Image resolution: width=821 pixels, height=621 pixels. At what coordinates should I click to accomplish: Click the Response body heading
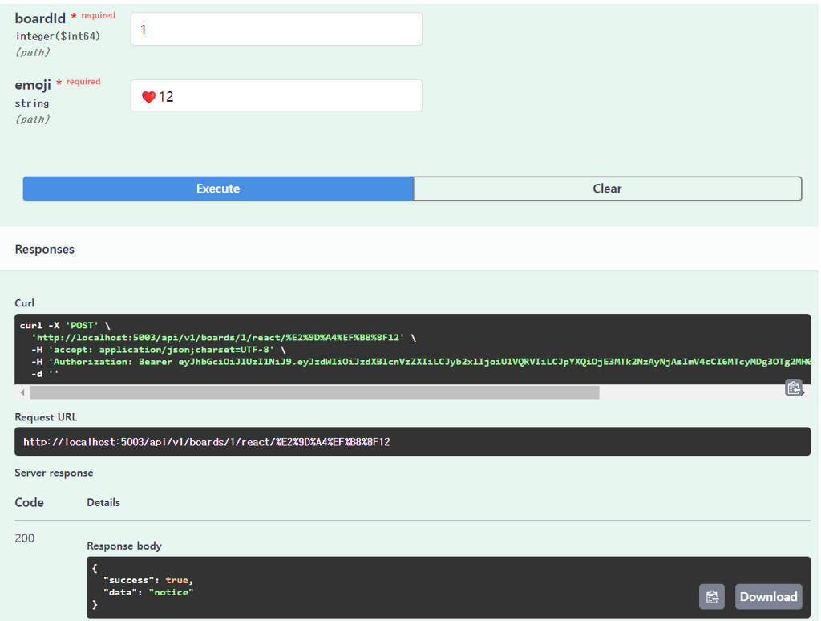[124, 546]
